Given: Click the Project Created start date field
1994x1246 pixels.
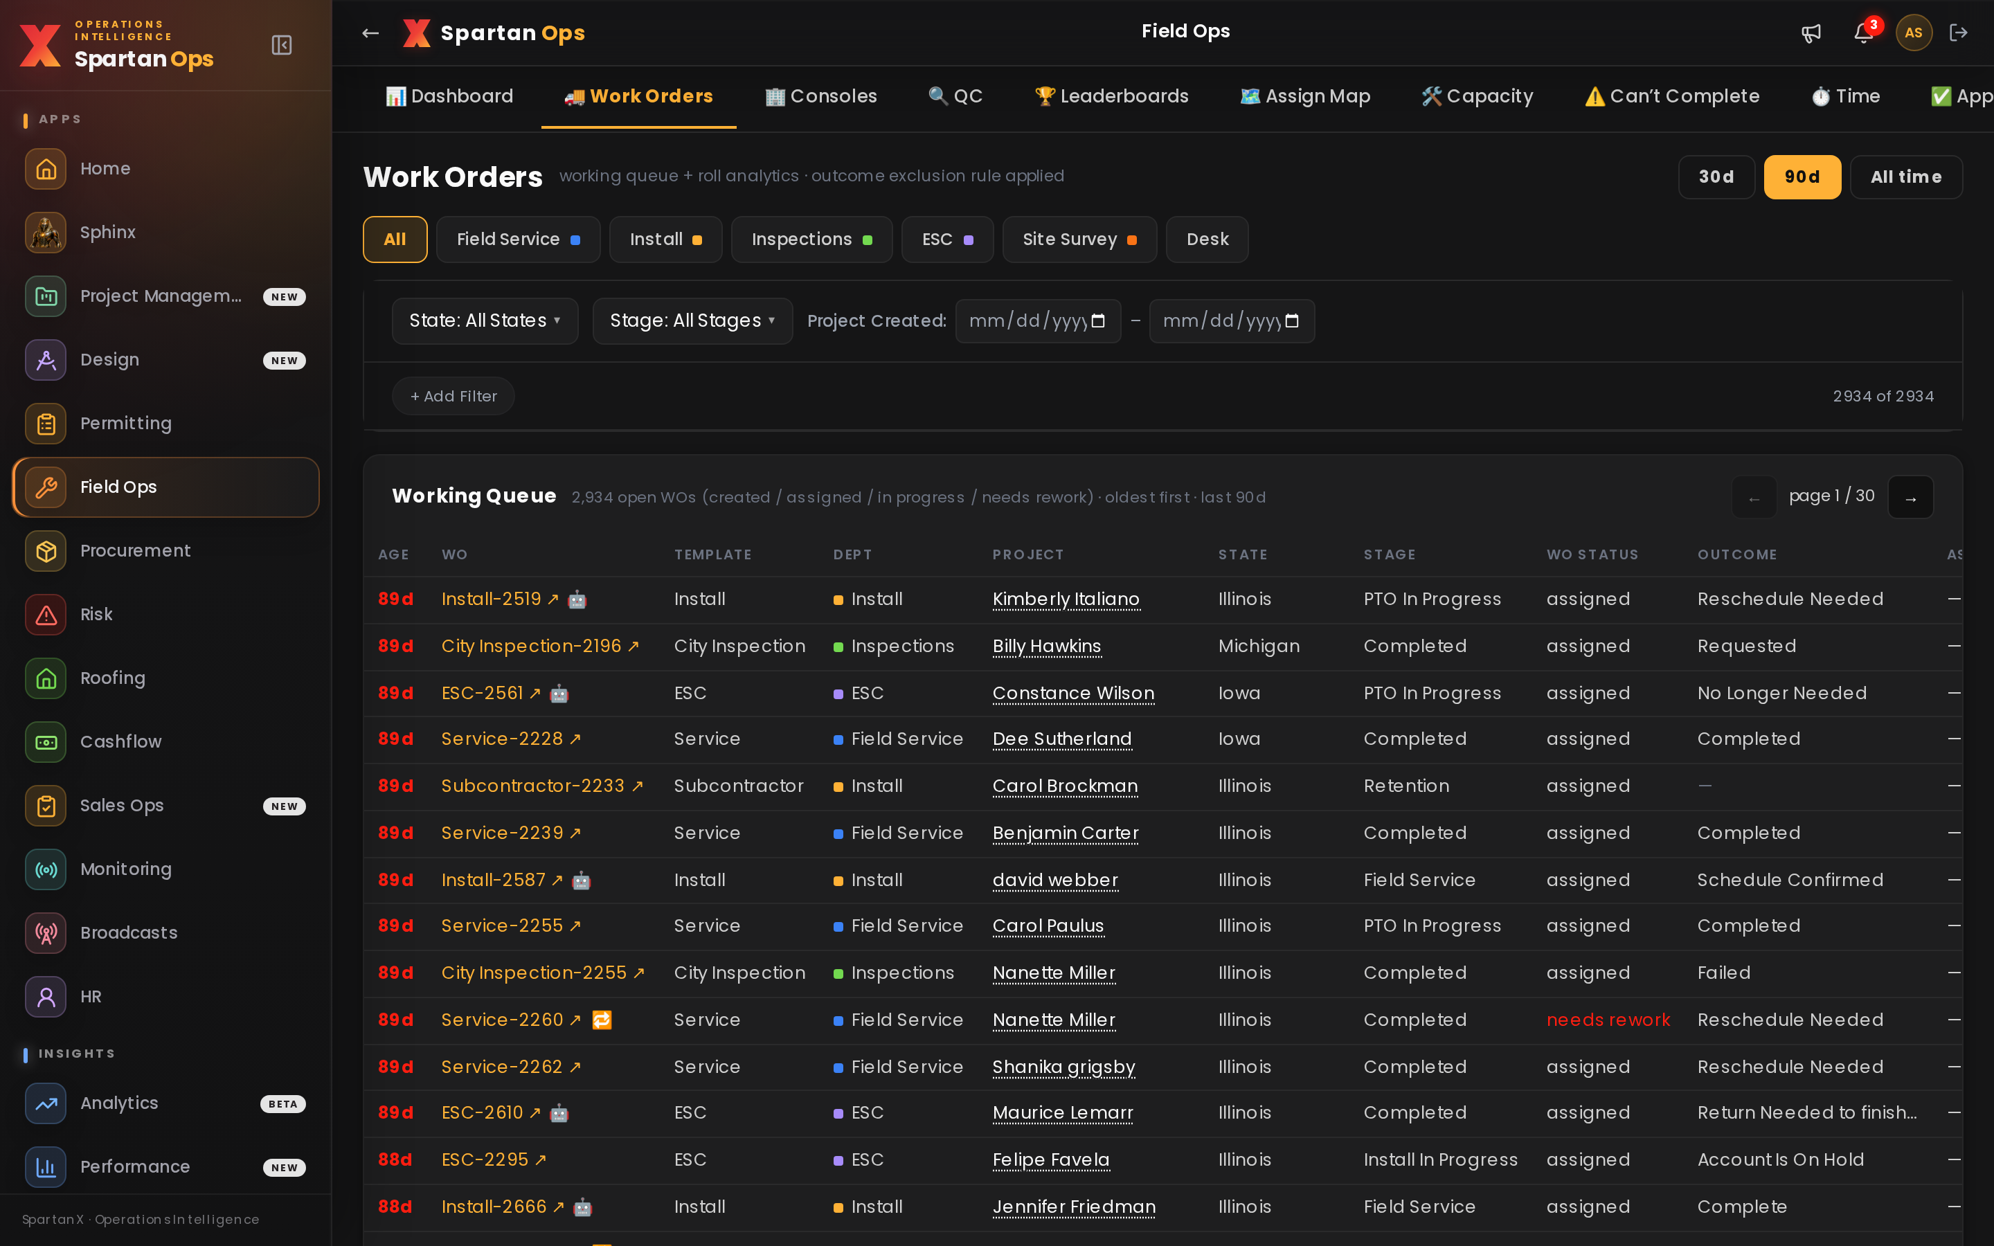Looking at the screenshot, I should point(1037,321).
